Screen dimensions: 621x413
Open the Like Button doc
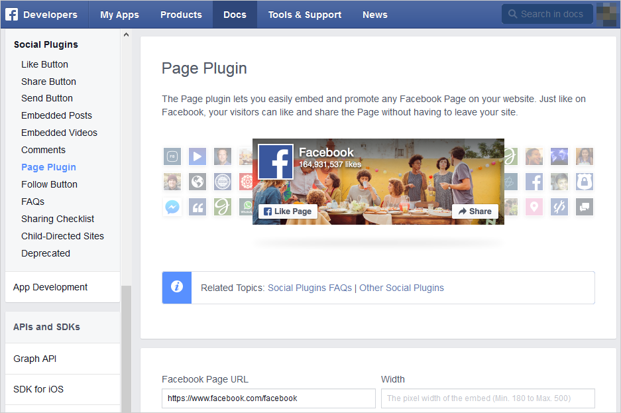click(45, 64)
